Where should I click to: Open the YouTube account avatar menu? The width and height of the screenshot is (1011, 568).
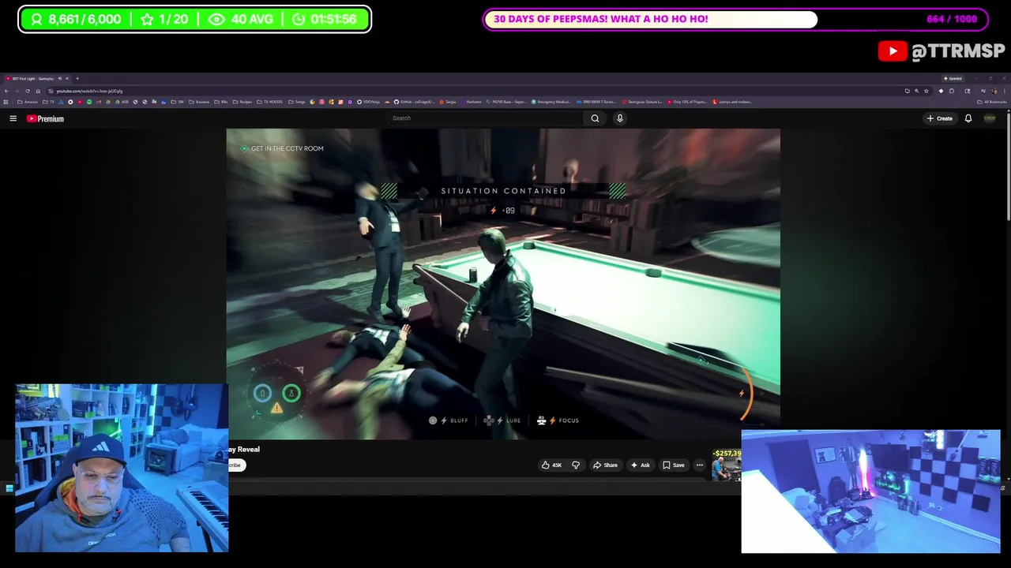(x=990, y=118)
